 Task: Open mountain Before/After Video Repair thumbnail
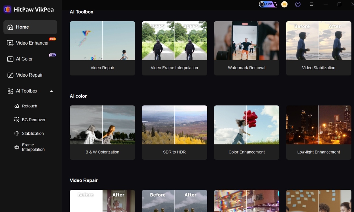pos(174,201)
